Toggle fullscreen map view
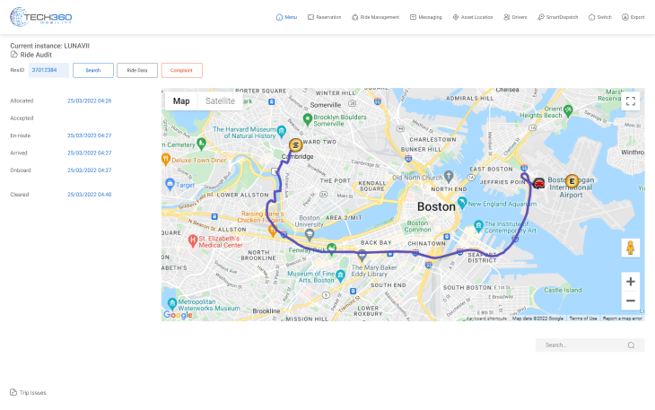 point(631,101)
